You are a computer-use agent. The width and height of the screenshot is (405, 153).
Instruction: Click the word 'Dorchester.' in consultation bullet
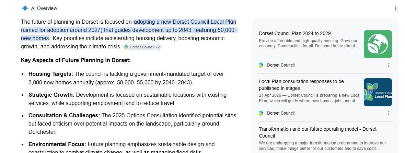pyautogui.click(x=42, y=132)
